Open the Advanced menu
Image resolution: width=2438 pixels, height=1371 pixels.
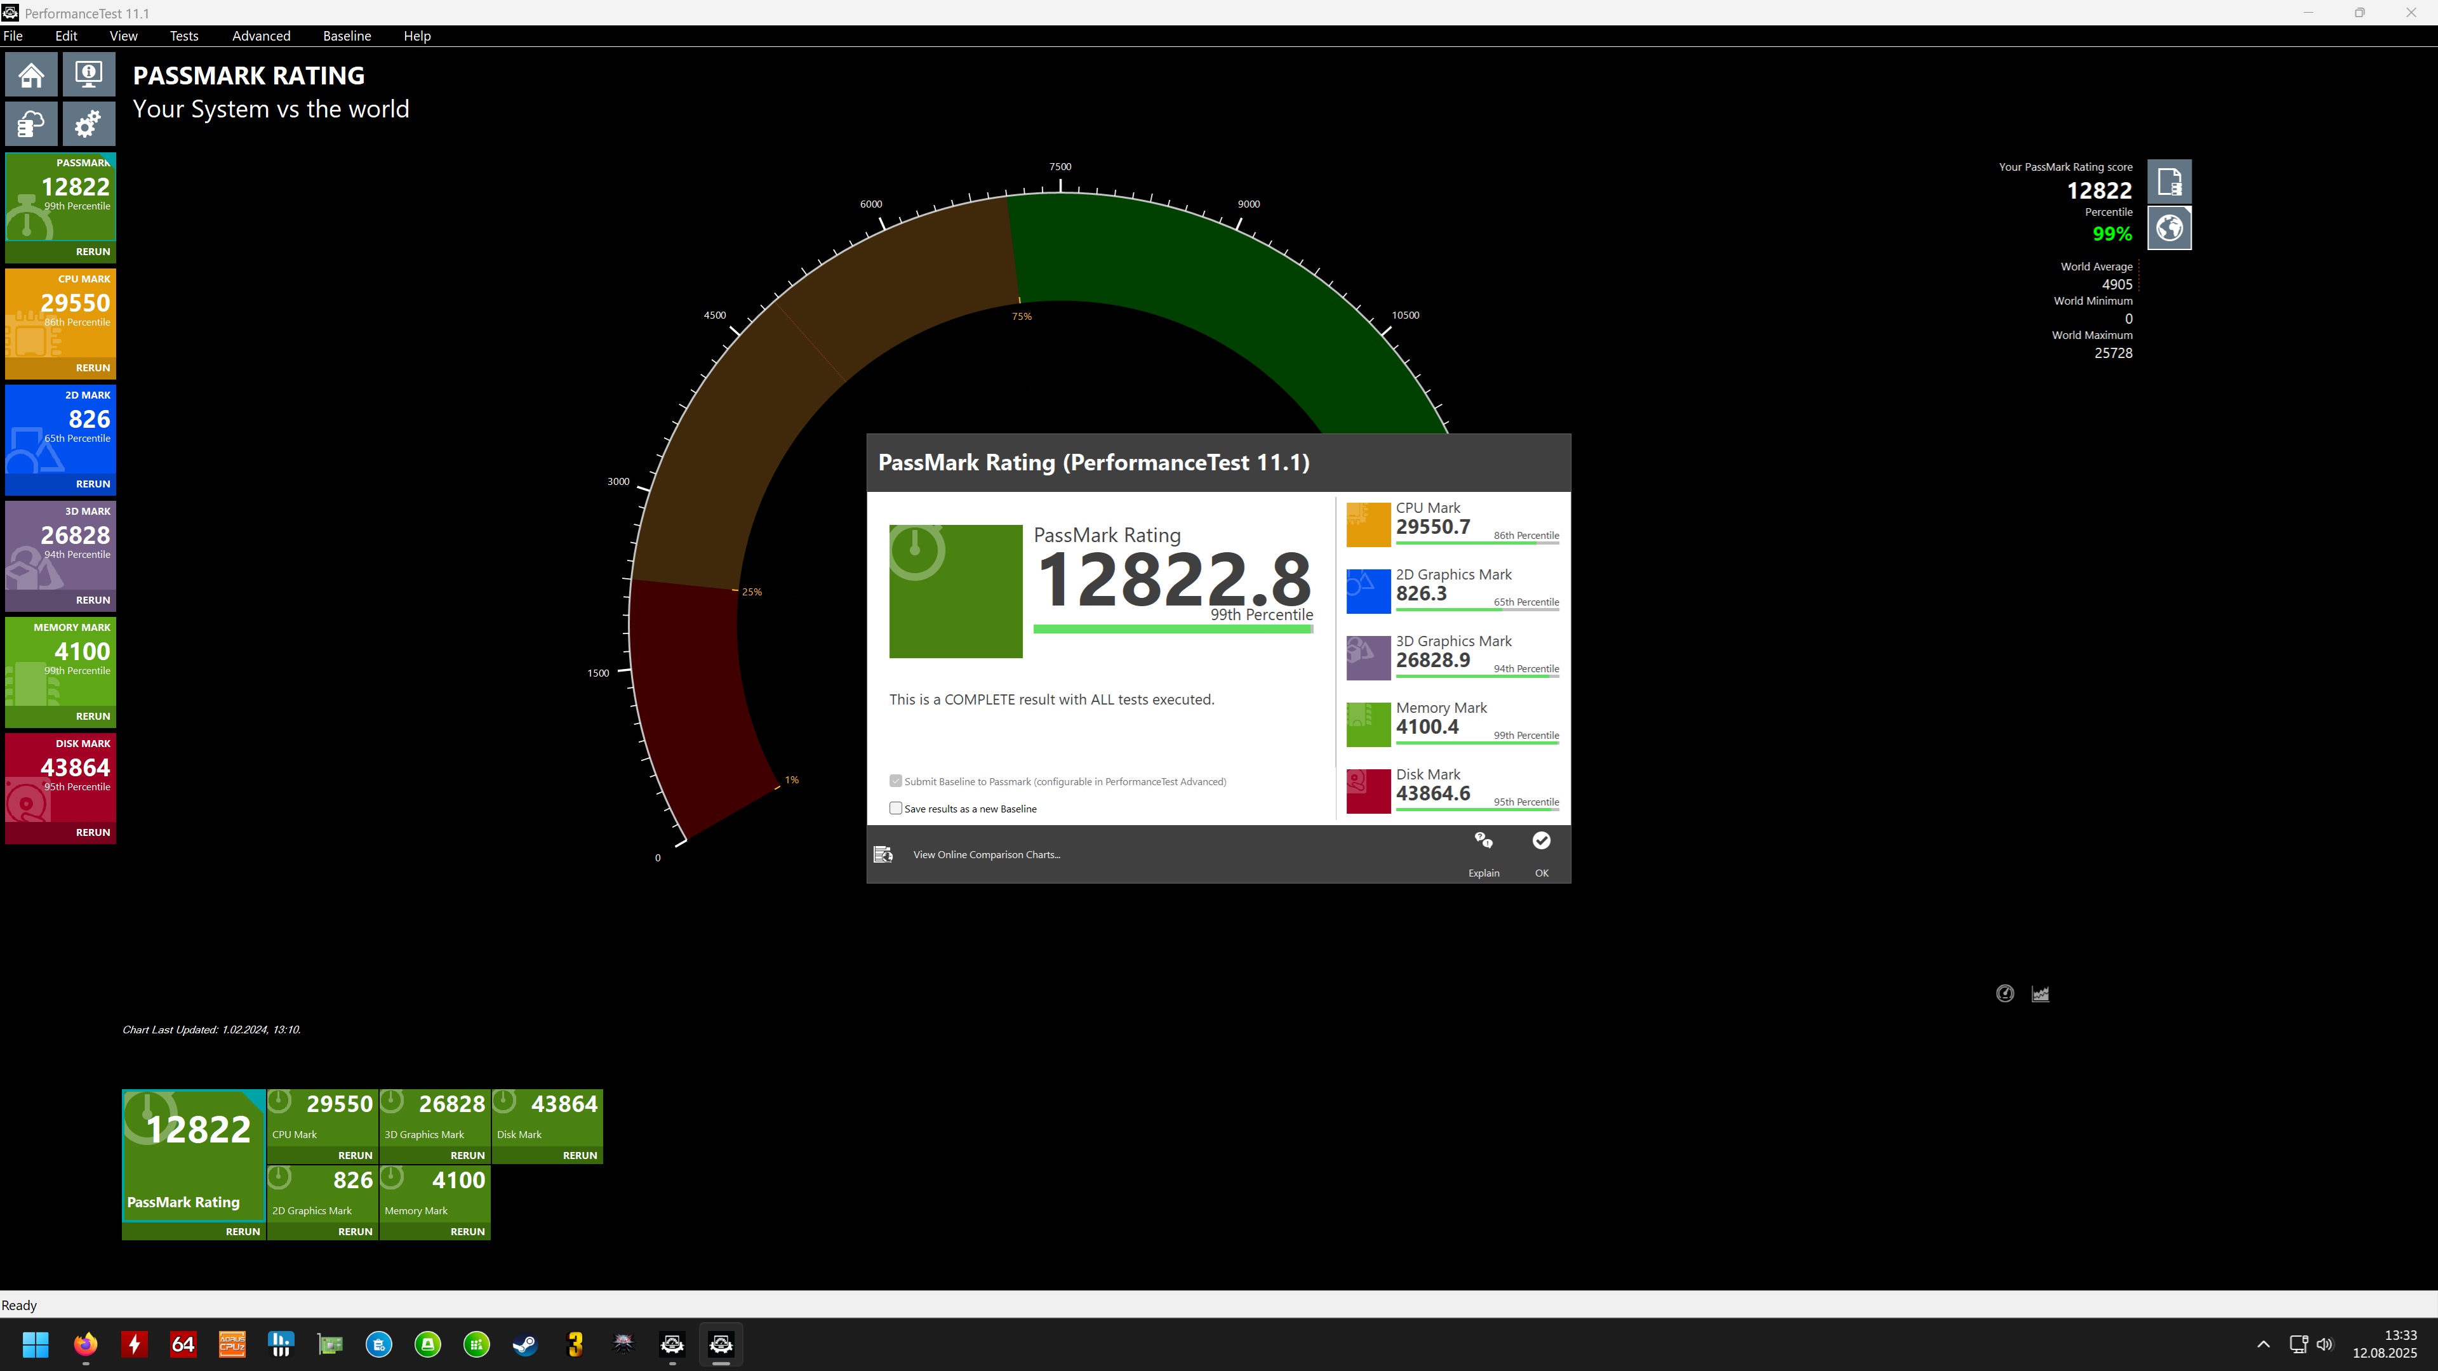tap(261, 36)
